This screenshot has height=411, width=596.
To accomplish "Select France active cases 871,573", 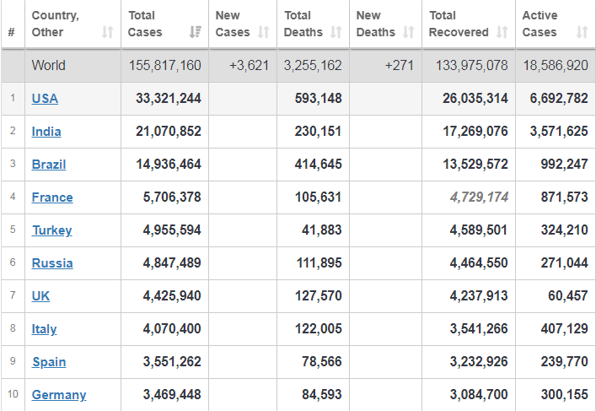I will [x=565, y=197].
